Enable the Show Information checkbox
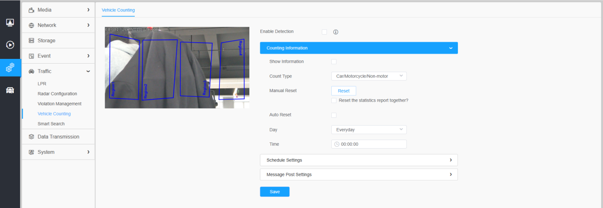 (334, 62)
